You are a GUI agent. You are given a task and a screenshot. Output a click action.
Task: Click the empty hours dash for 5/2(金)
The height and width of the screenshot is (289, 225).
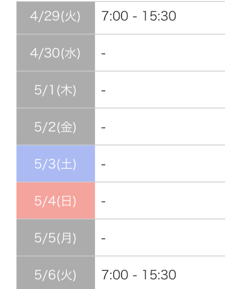103,128
